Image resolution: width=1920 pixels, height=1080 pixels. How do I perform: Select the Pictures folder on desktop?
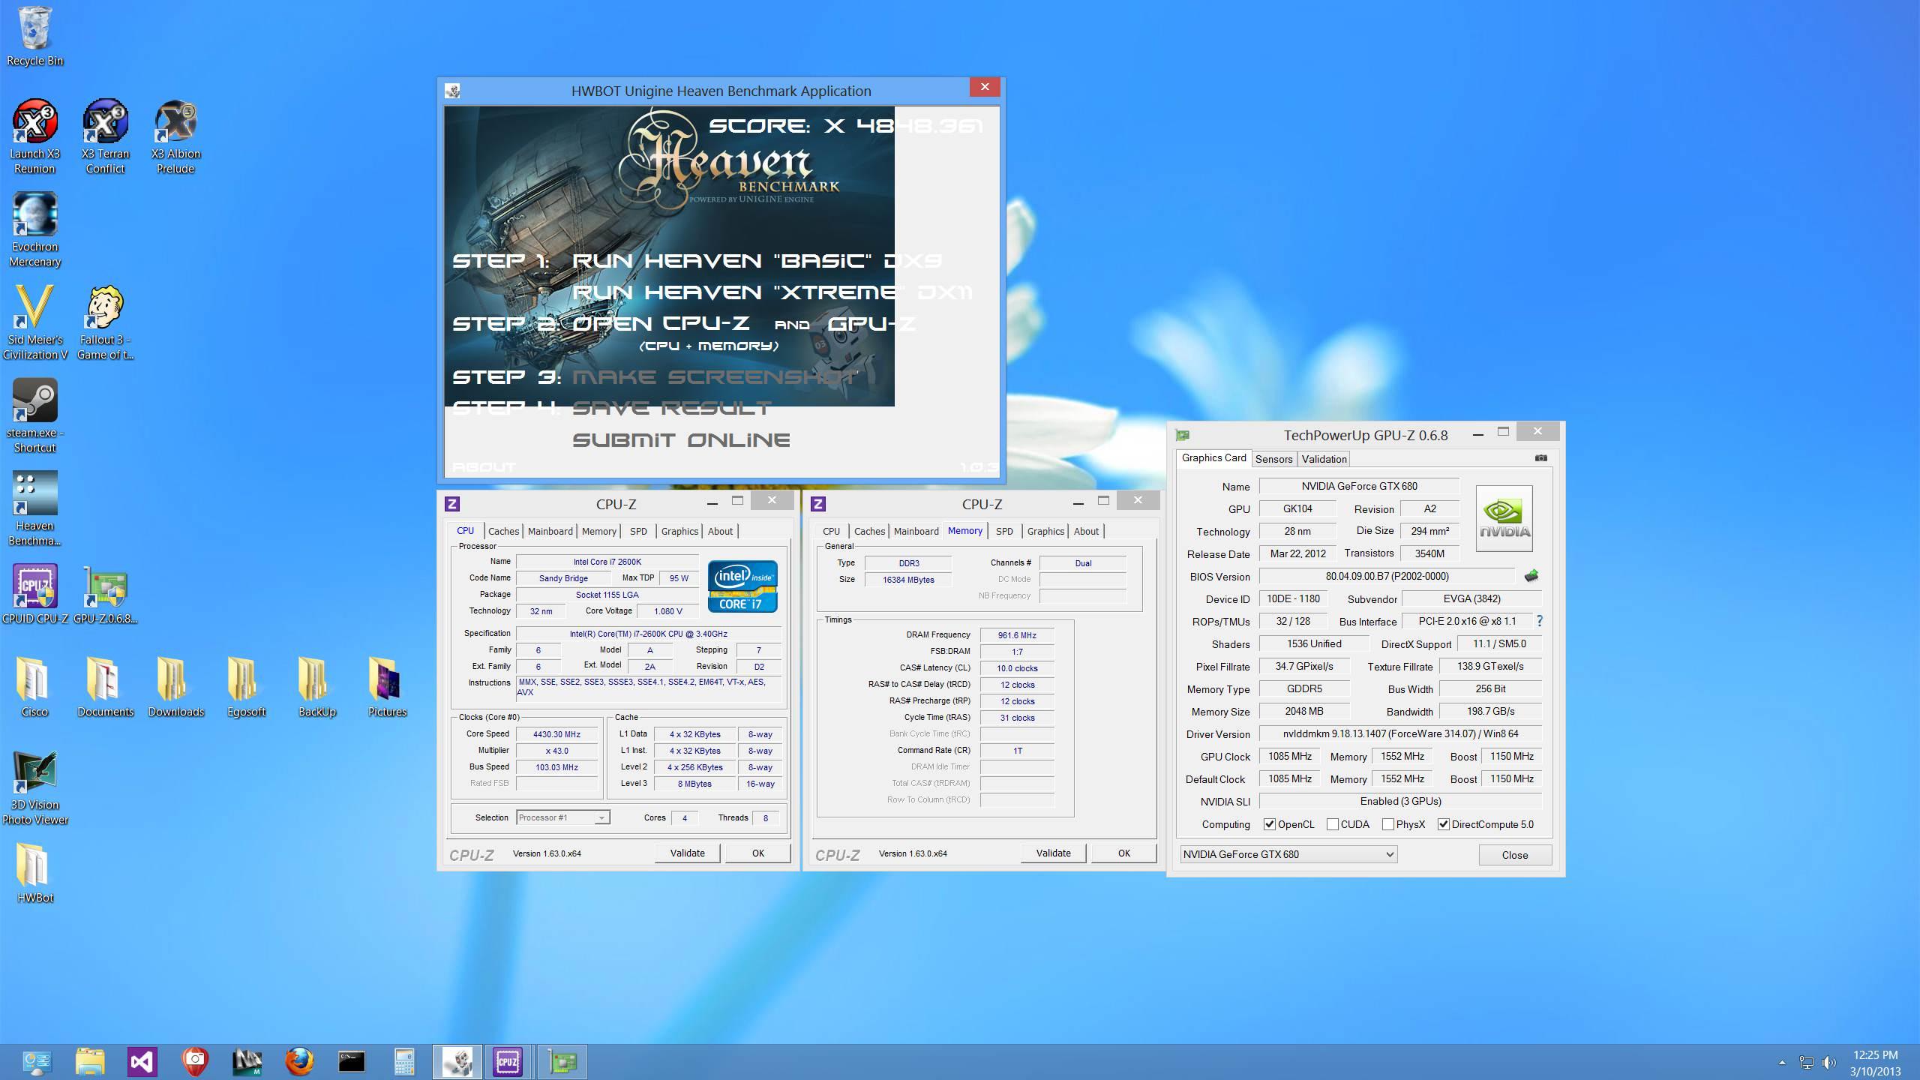point(387,687)
